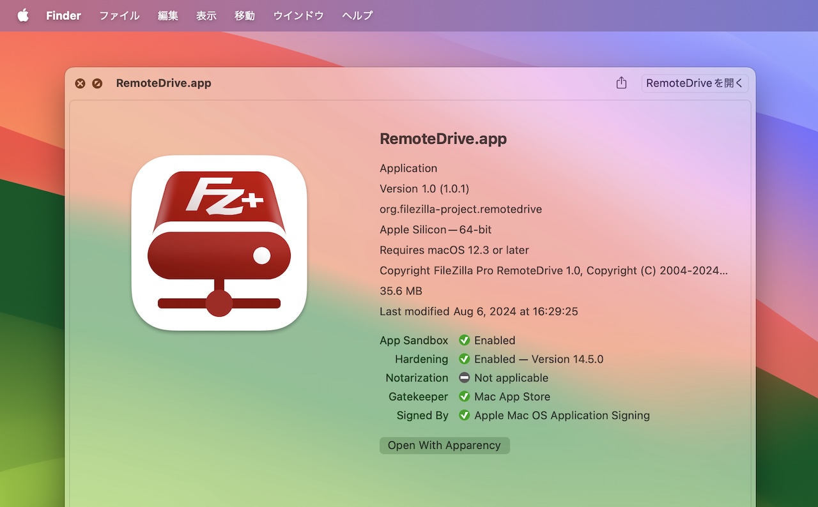The width and height of the screenshot is (818, 507).
Task: Click the 'Not applicable' notarization text
Action: 511,377
